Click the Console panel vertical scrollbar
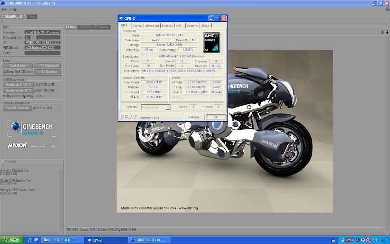The width and height of the screenshot is (390, 244). (x=62, y=199)
